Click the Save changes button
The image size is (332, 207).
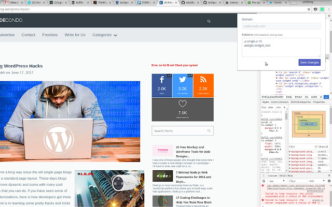[x=309, y=62]
